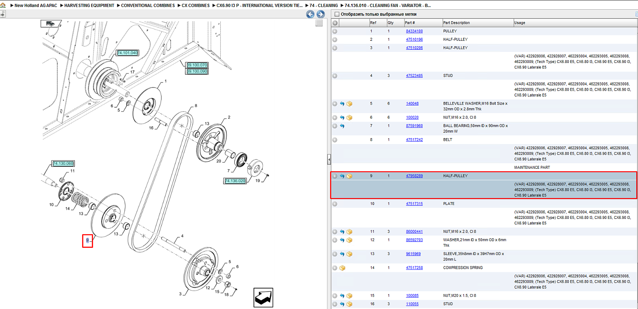The width and height of the screenshot is (638, 309).
Task: Open the HARVESTING EQUIPMENT breadcrumb
Action: pos(89,6)
